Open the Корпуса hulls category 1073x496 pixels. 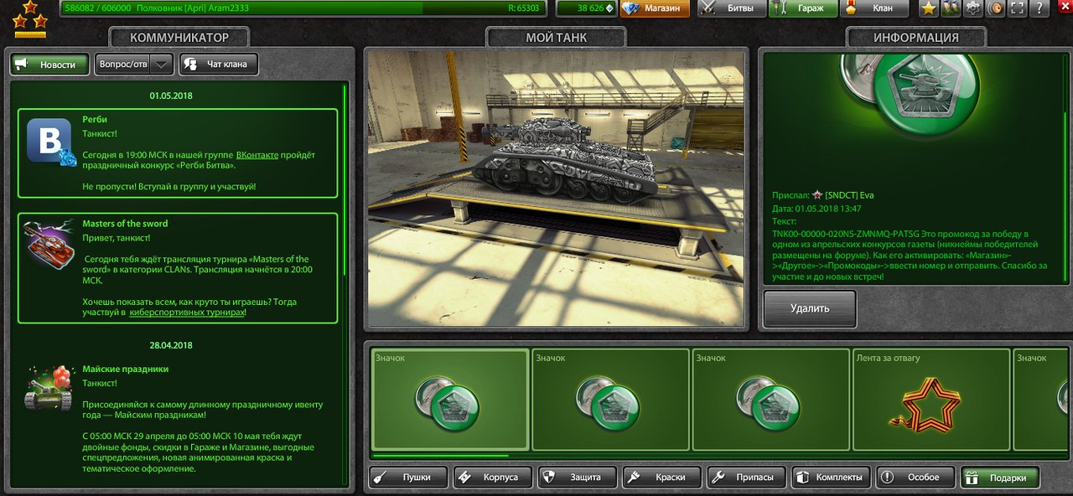click(x=493, y=478)
